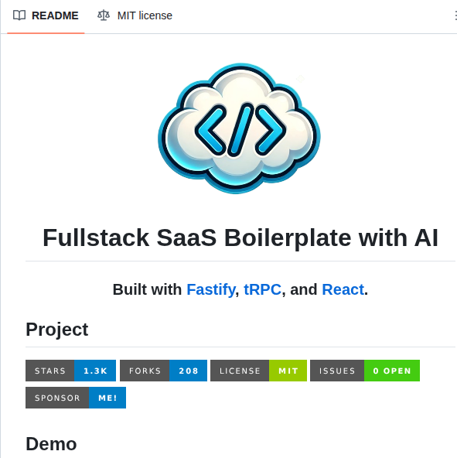Screen dimensions: 457x458
Task: Click the License MIT badge
Action: click(x=259, y=371)
